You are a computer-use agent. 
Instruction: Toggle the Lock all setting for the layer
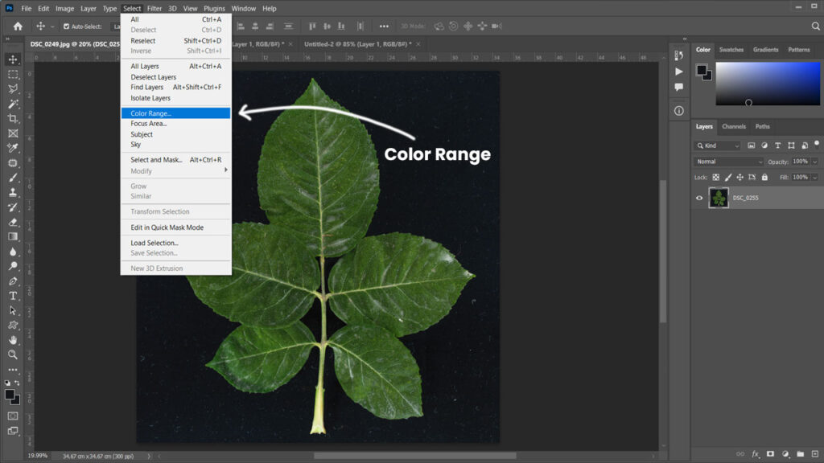[764, 177]
